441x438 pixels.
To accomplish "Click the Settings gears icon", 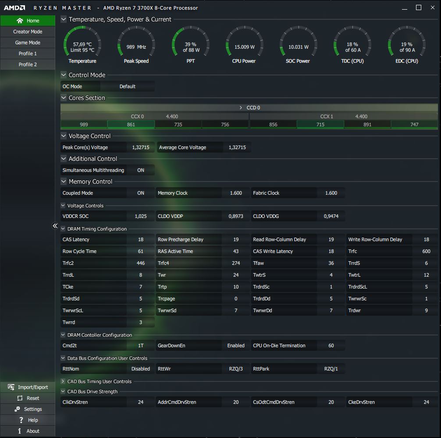I will click(x=17, y=409).
